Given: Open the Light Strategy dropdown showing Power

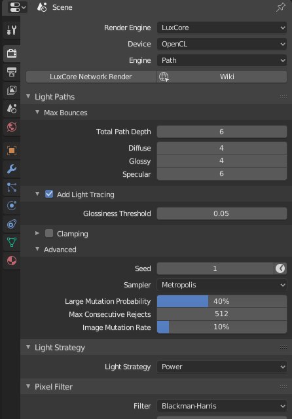Looking at the screenshot, I should click(x=222, y=367).
